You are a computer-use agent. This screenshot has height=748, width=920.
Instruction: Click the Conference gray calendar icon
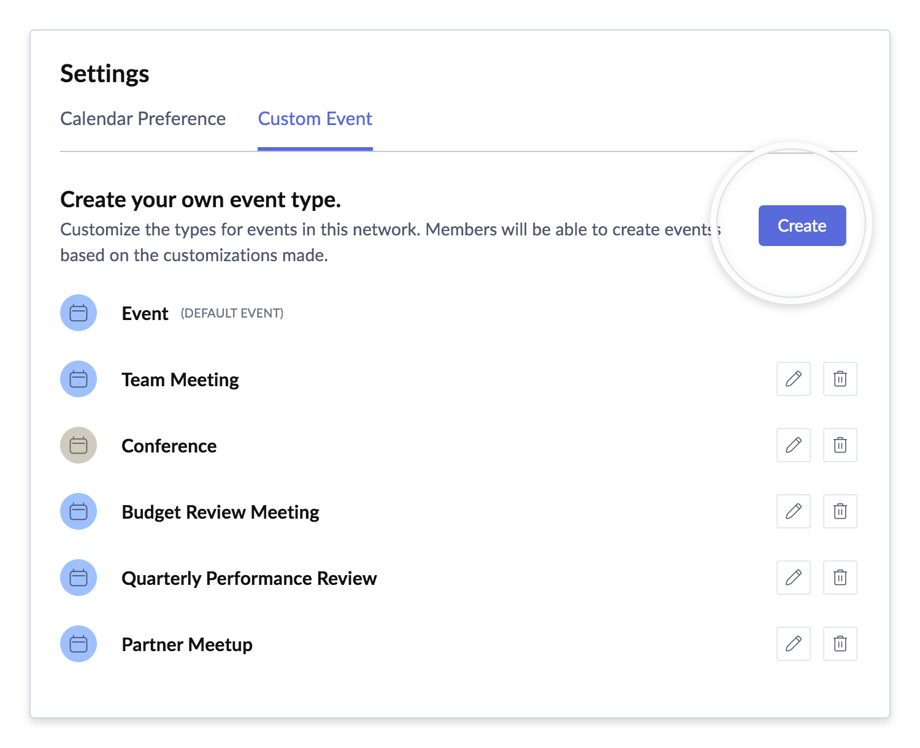click(x=79, y=445)
